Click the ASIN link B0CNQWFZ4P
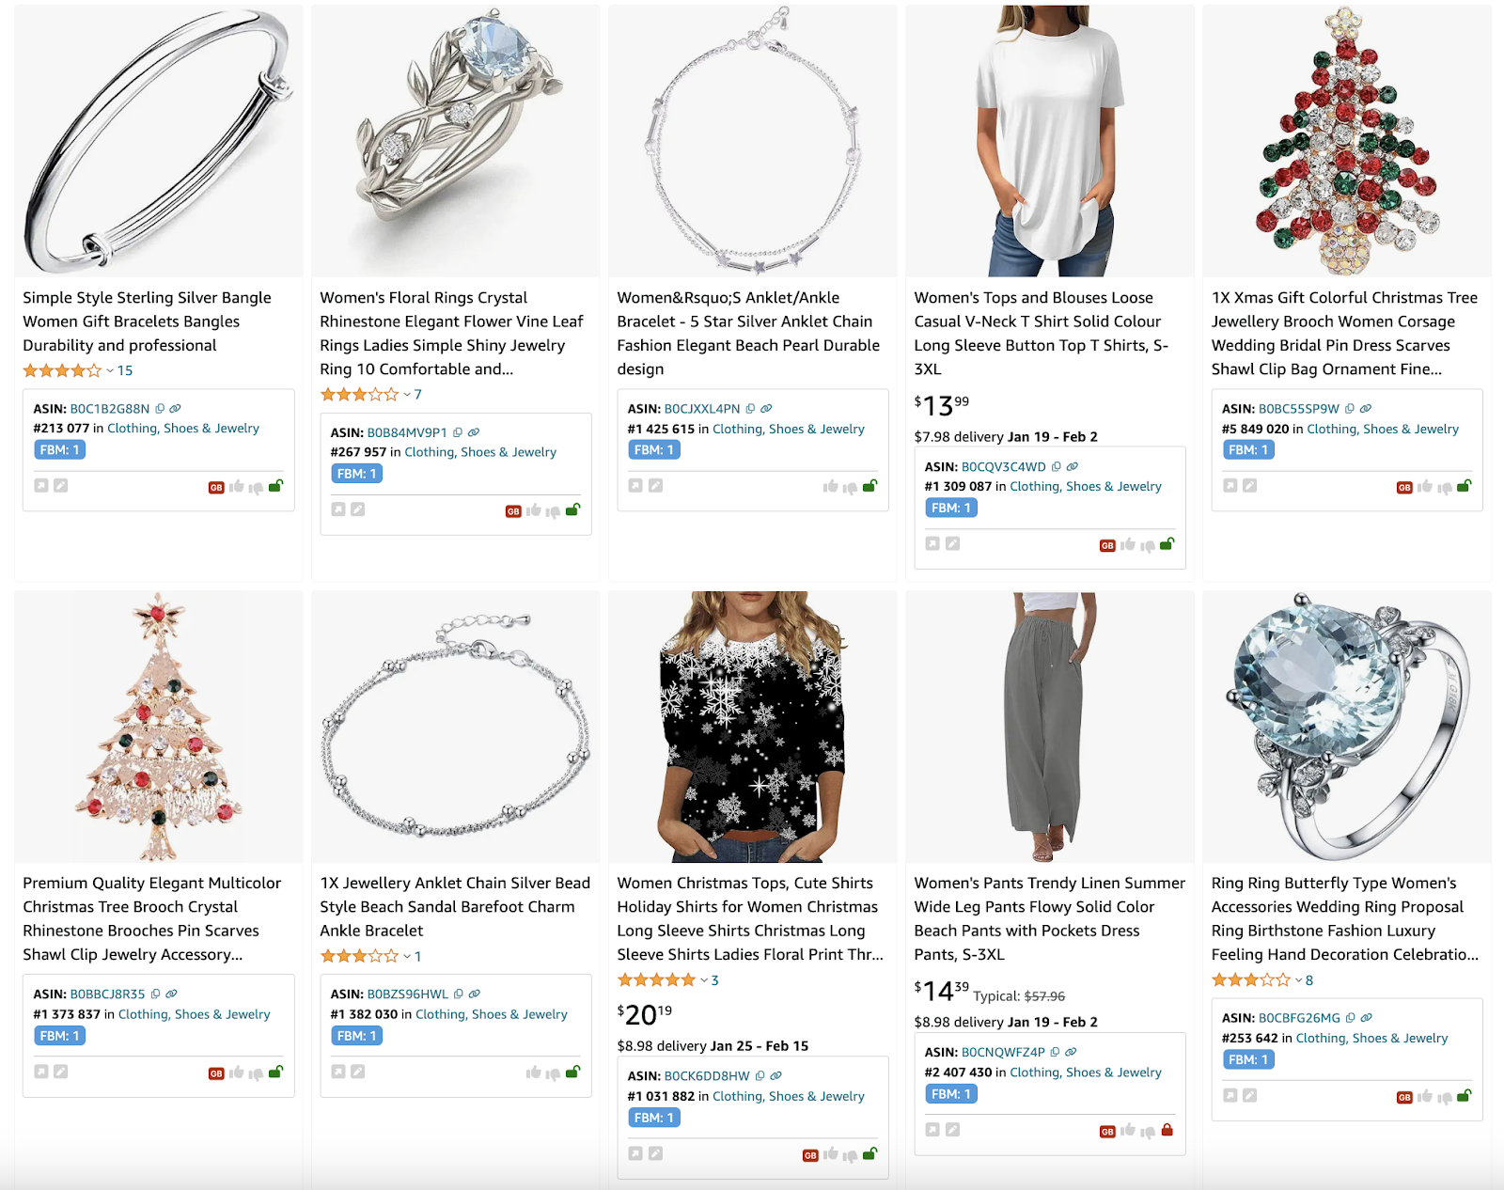The height and width of the screenshot is (1190, 1504). [x=1003, y=1052]
